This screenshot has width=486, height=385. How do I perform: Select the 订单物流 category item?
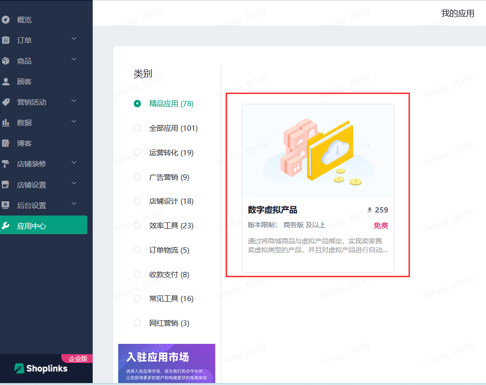(137, 250)
